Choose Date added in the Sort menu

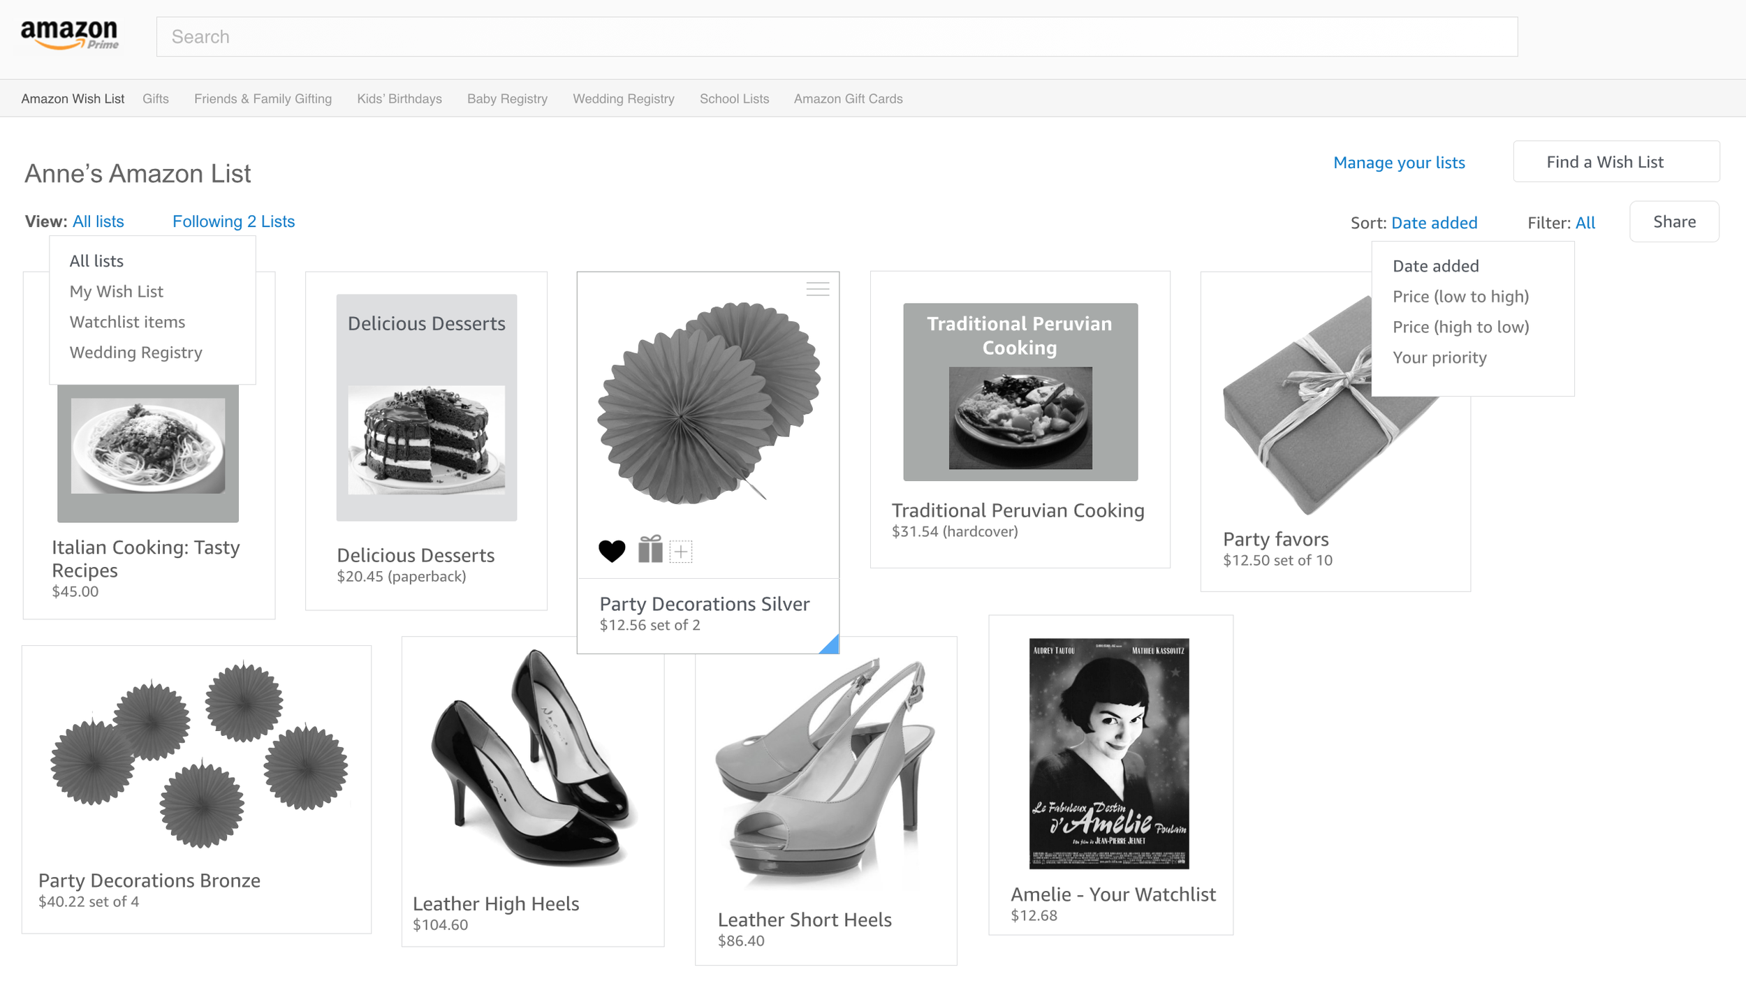(1435, 266)
